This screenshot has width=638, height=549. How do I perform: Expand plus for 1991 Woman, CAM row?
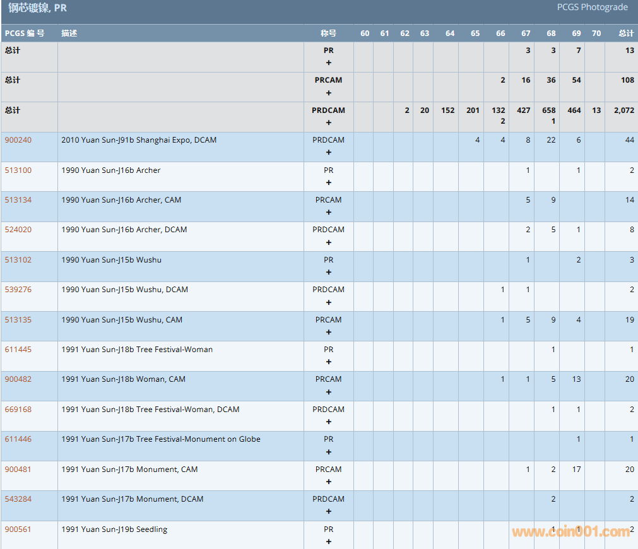[x=328, y=392]
